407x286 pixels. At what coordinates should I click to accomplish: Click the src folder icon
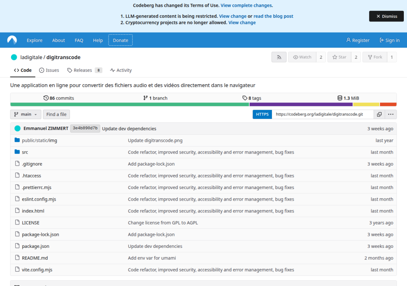[17, 152]
